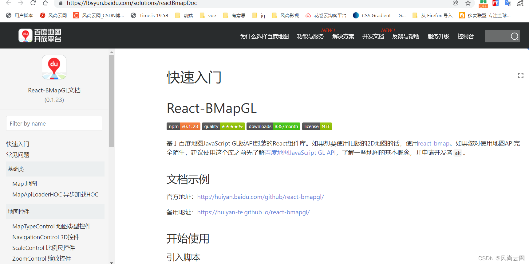529x264 pixels.
Task: Click sidebar scrollbar down arrow
Action: point(112,262)
